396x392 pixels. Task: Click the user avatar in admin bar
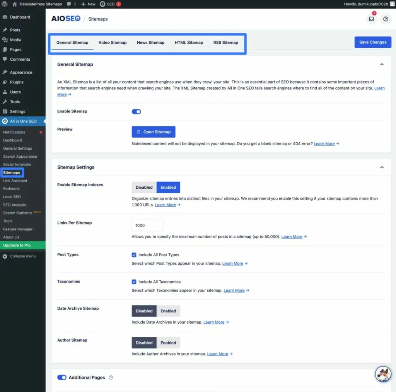(x=392, y=4)
